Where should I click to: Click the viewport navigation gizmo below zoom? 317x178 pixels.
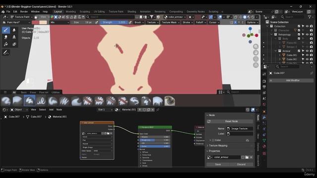click(x=256, y=53)
